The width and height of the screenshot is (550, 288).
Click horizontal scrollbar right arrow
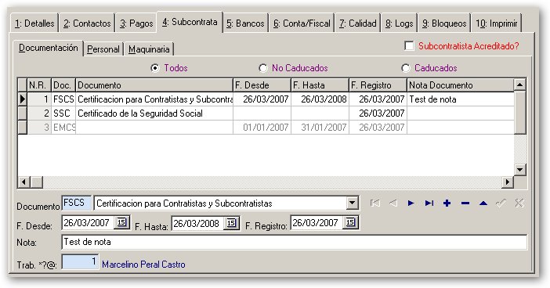click(507, 182)
